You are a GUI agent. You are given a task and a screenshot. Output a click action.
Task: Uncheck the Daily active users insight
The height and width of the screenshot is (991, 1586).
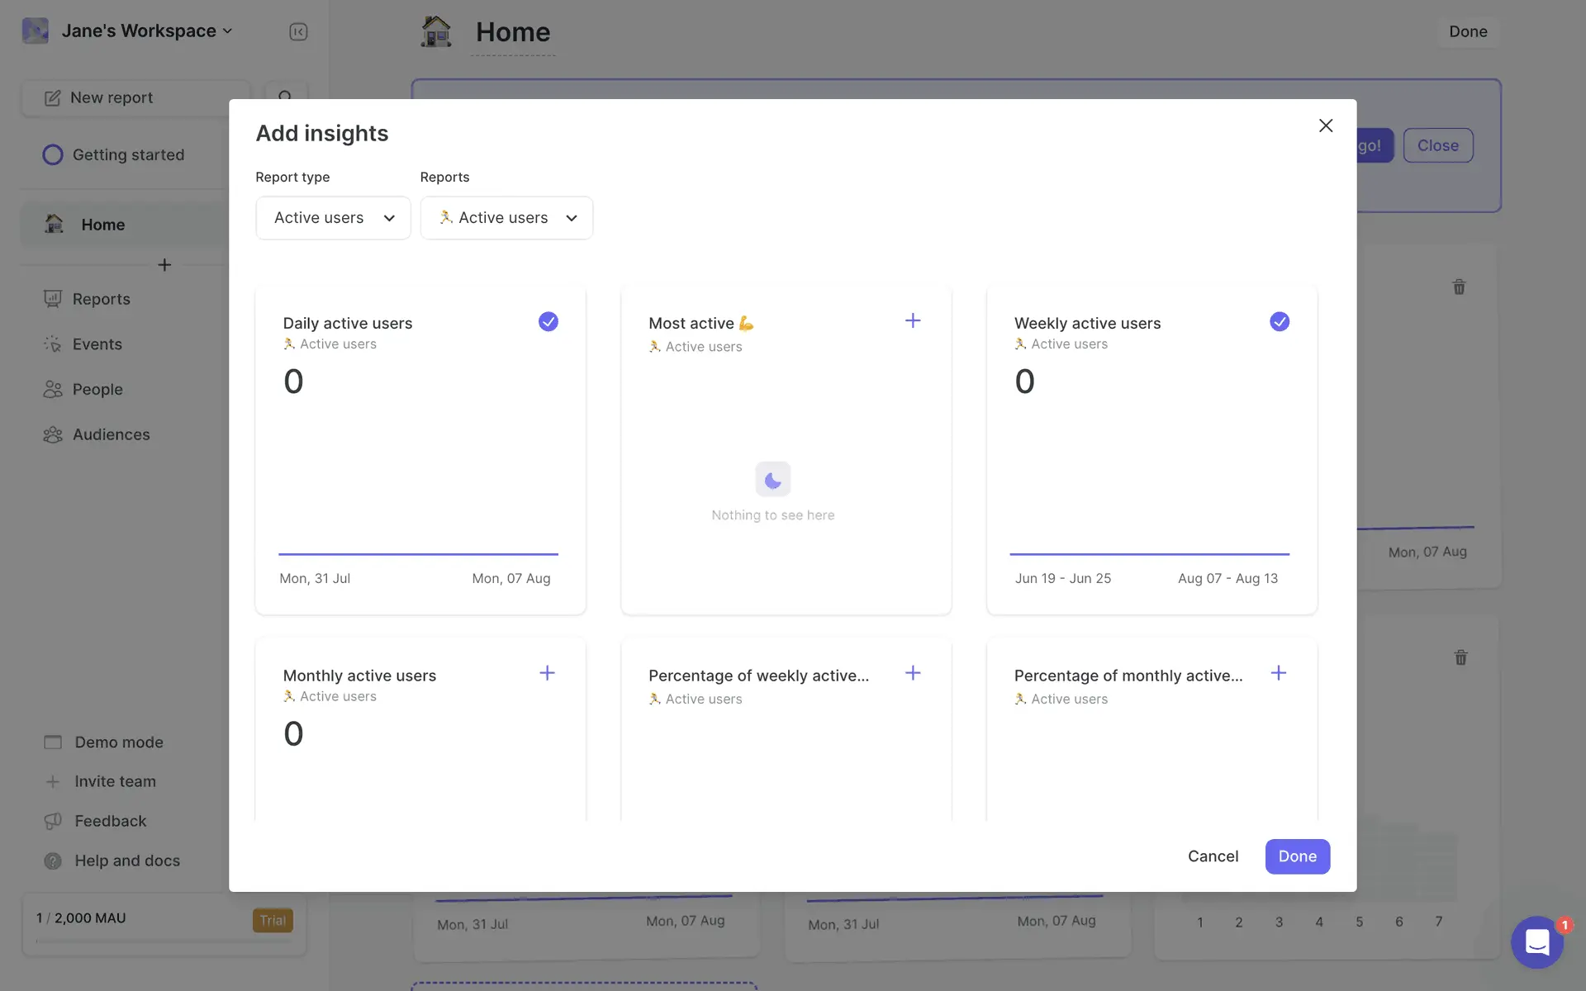click(x=548, y=322)
